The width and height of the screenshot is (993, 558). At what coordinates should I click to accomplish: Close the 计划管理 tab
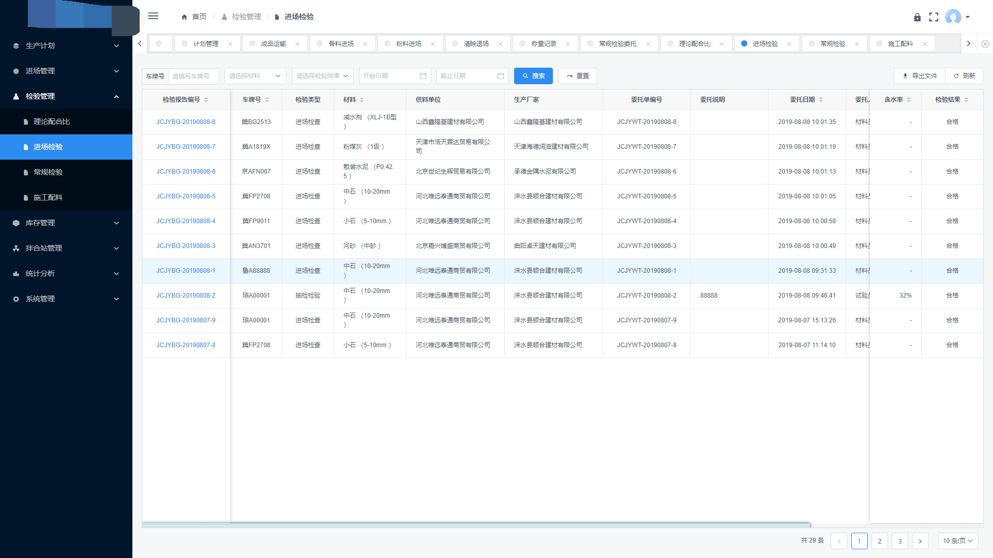coord(230,44)
